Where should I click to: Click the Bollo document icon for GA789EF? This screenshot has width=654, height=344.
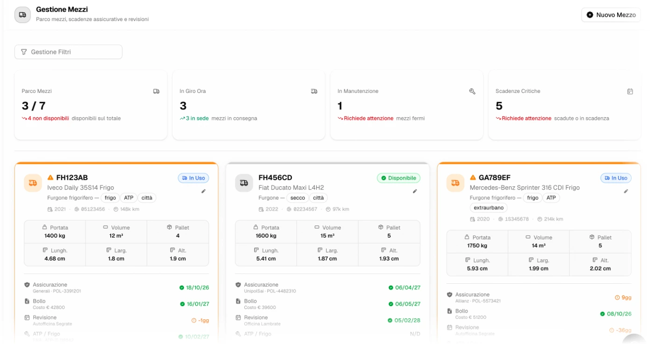pyautogui.click(x=449, y=311)
